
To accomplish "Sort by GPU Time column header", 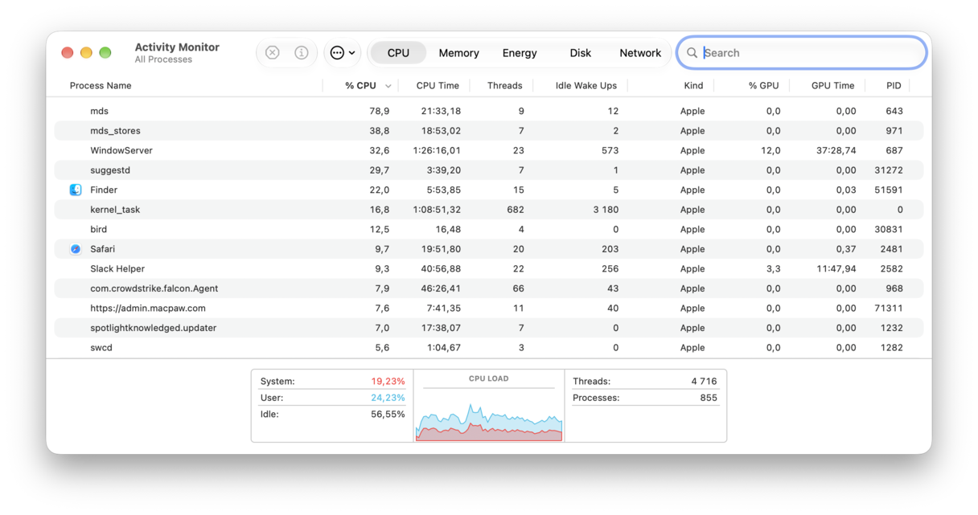I will click(832, 86).
